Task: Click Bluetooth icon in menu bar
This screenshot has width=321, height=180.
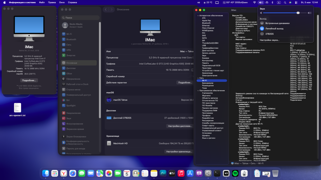Action: (272, 3)
